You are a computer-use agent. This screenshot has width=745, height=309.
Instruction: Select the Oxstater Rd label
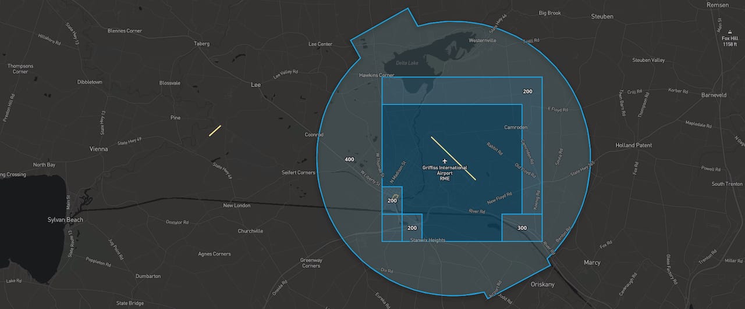coord(178,222)
